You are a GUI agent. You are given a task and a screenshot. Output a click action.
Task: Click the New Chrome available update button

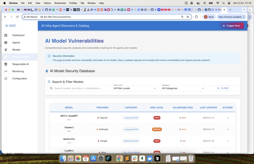(x=231, y=17)
